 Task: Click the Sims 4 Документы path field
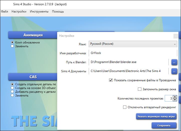coord(129,71)
